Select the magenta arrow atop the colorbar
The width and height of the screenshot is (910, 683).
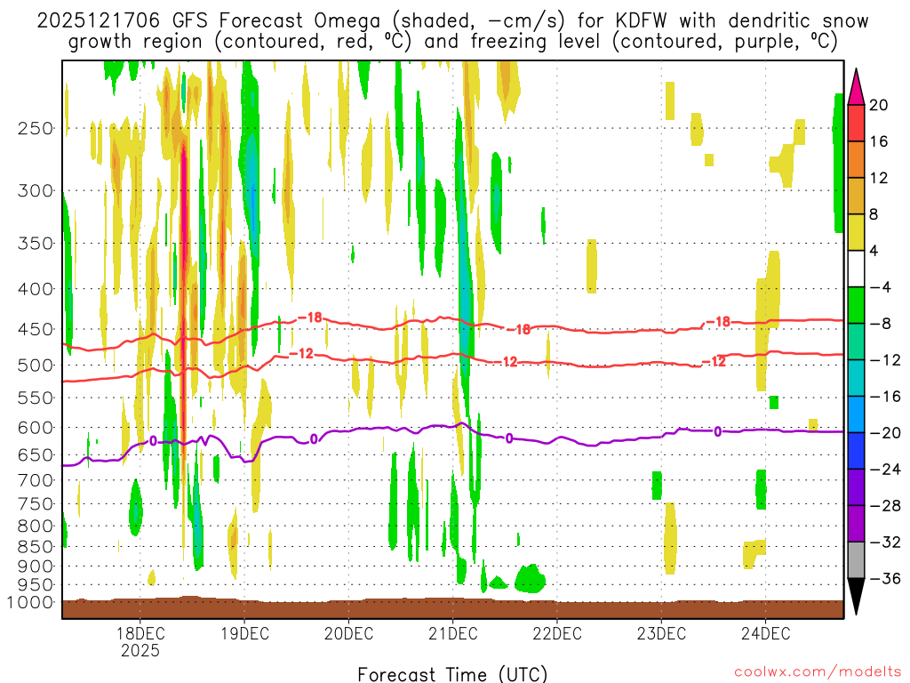(x=856, y=86)
